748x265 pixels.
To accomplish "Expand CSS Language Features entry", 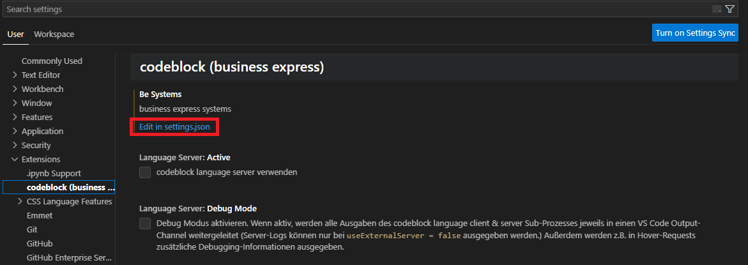I will click(x=20, y=202).
